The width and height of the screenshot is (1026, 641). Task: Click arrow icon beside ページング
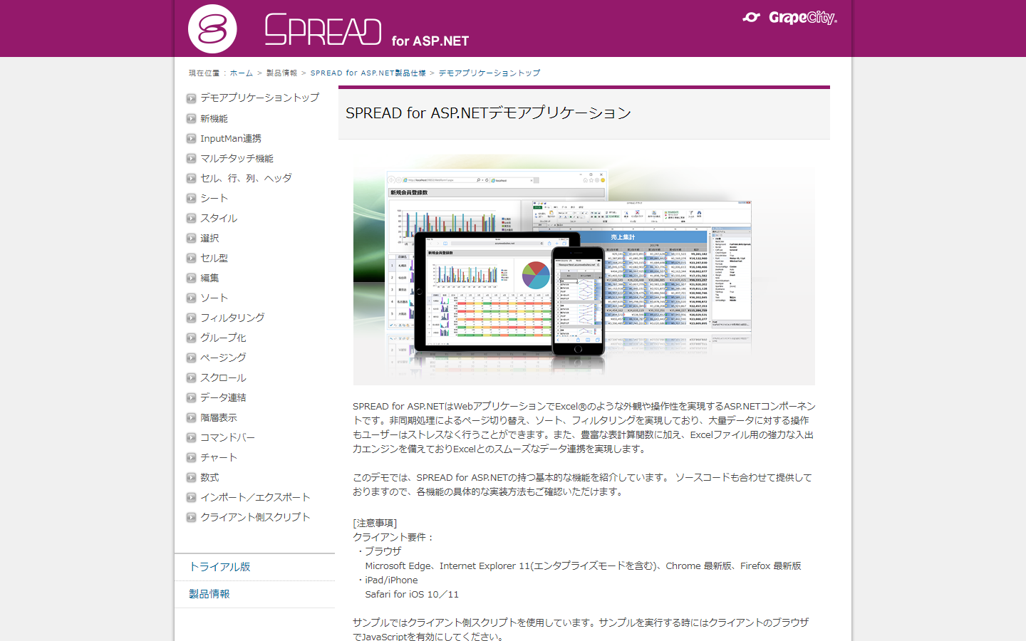tap(191, 358)
